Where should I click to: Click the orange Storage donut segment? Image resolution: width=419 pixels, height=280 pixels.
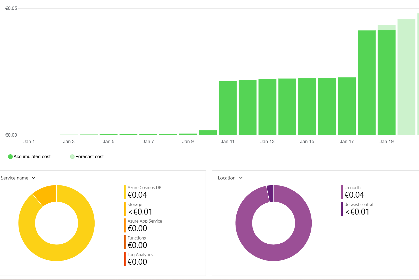coord(47,195)
